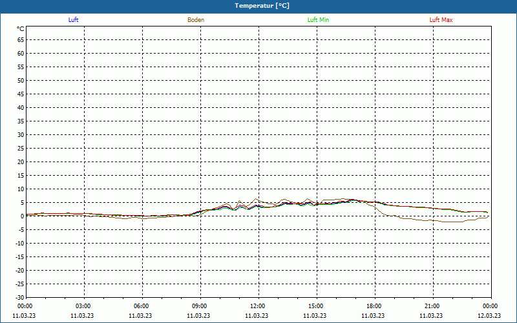
Task: Click the 11.03.23 date below 12:00
Action: tap(257, 316)
